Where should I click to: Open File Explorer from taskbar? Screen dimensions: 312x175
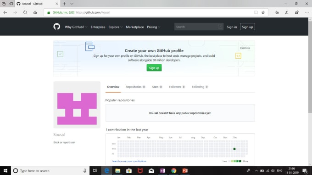point(118,170)
